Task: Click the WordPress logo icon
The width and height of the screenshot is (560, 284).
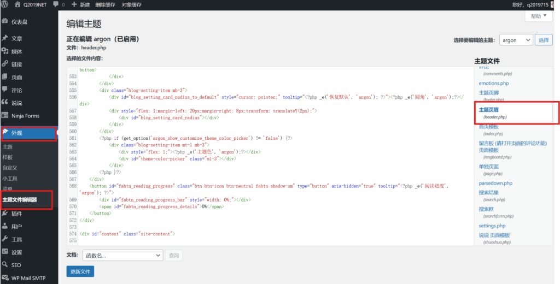Action: (5, 4)
